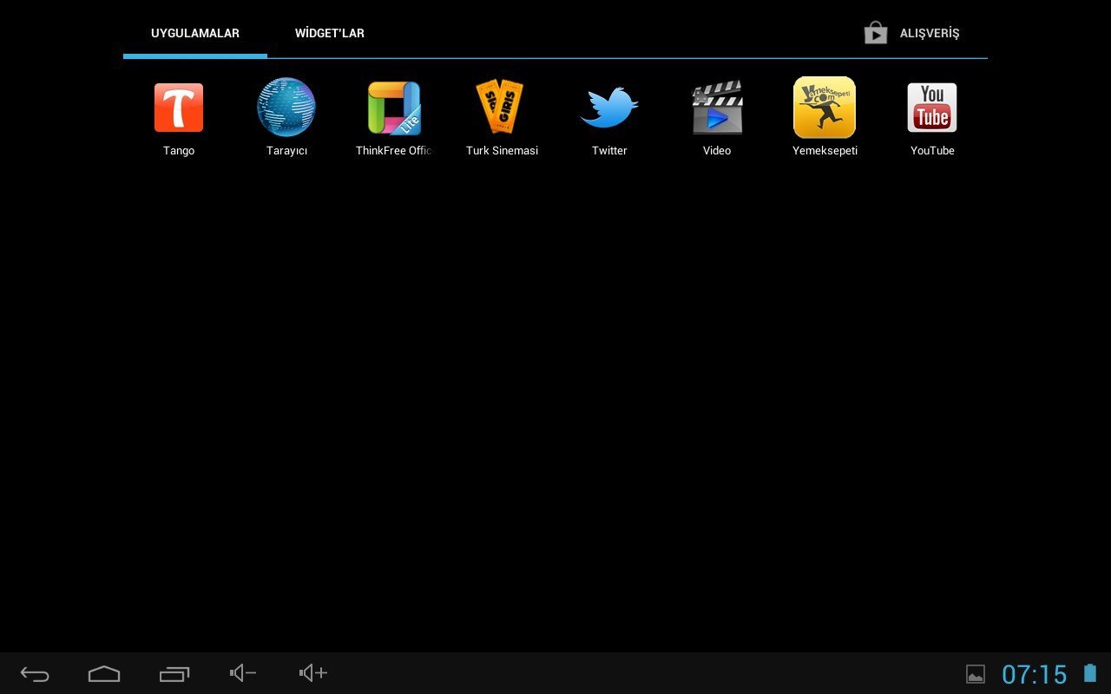Switch to the WİDGET'LAR tab
This screenshot has width=1111, height=694.
tap(330, 33)
